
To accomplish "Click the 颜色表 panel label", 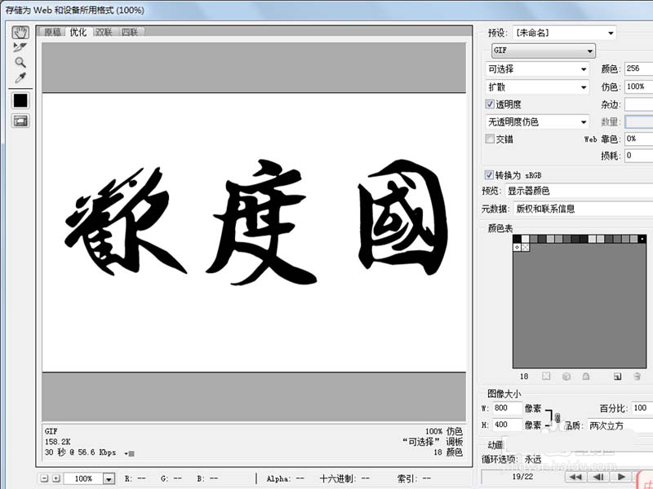I will click(x=500, y=228).
